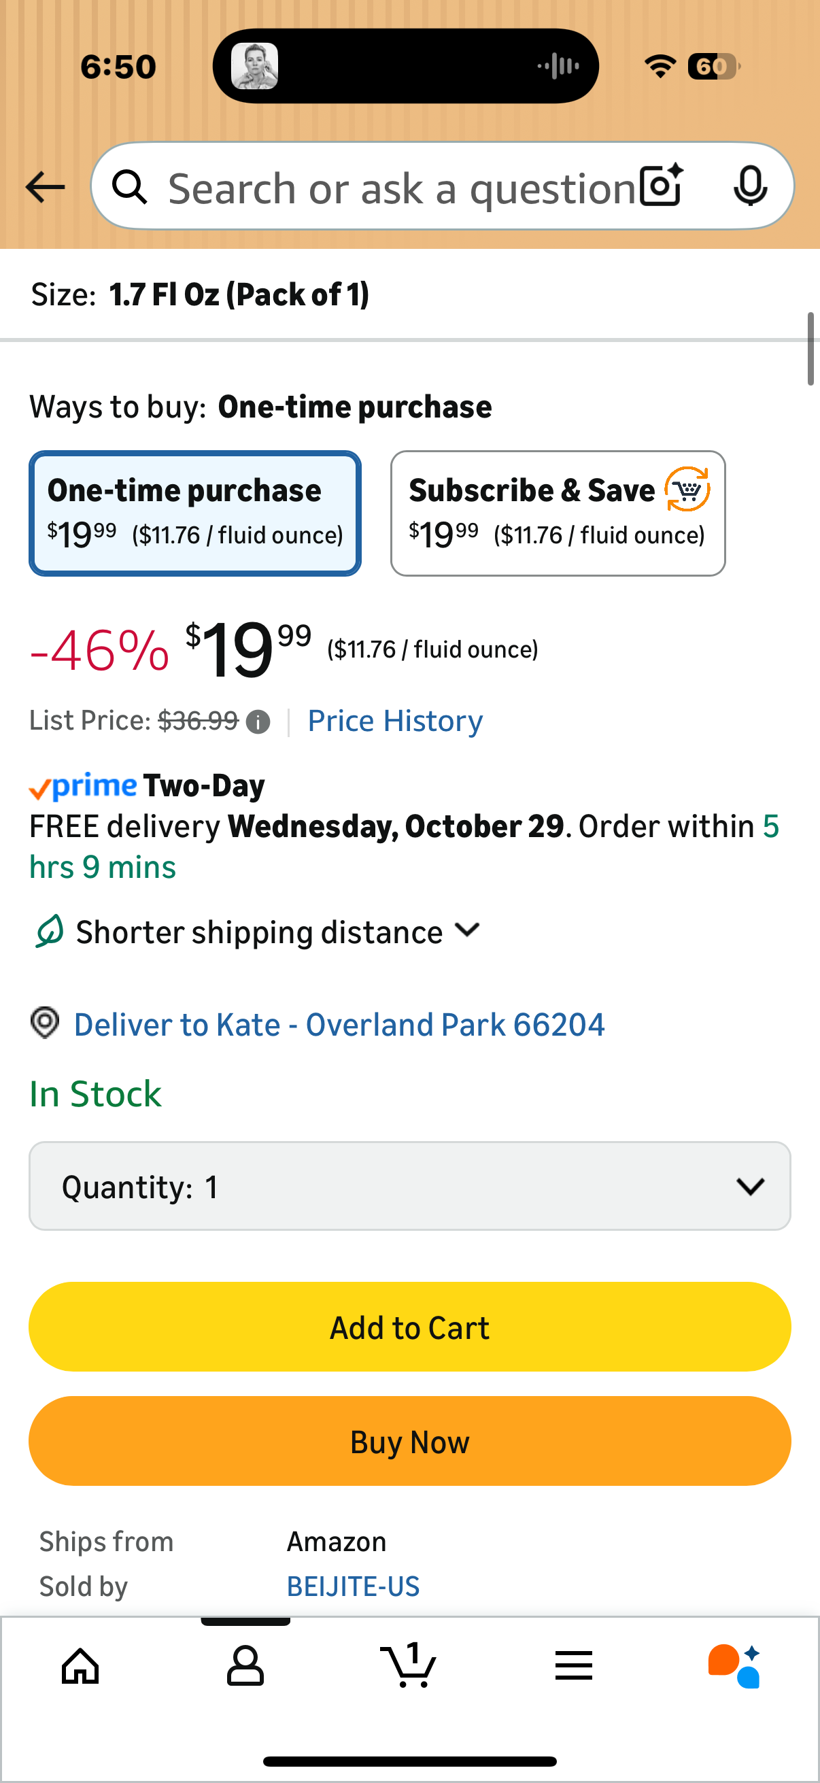
Task: Open the shopping cart tab
Action: tap(409, 1665)
